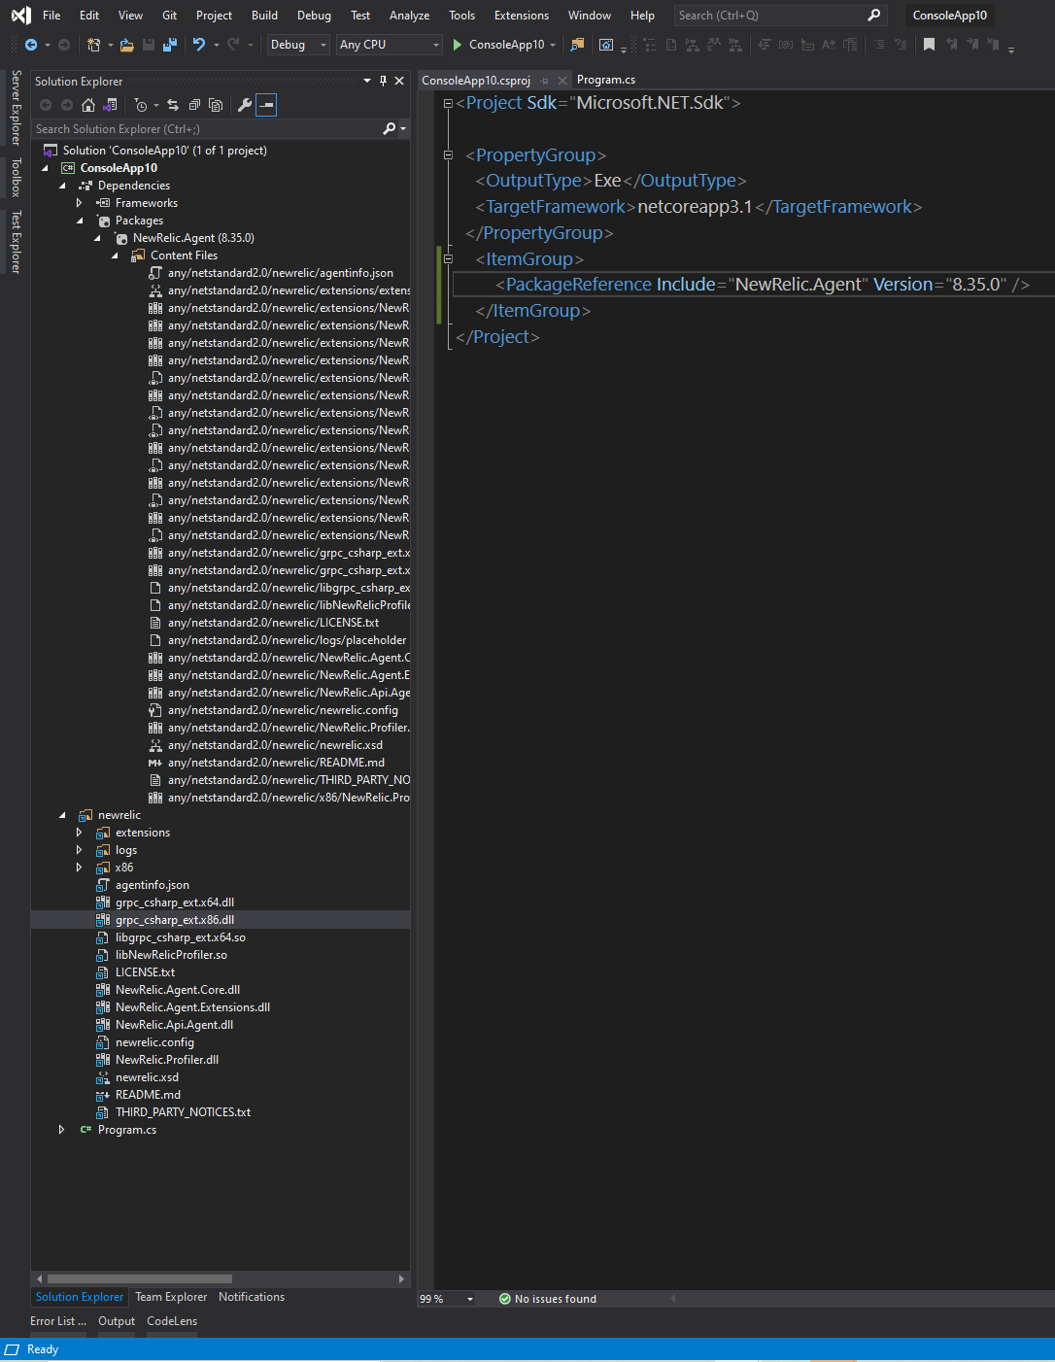The image size is (1055, 1362).
Task: Close the ConsoleApp10.csproj tab
Action: [562, 81]
